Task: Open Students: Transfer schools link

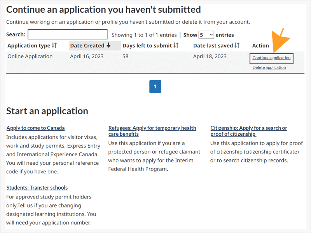Action: pyautogui.click(x=37, y=188)
